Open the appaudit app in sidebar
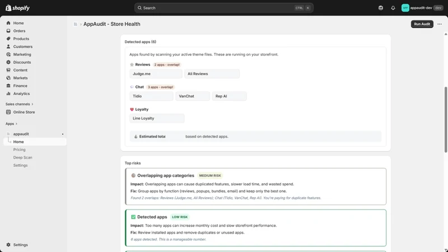 [x=21, y=134]
